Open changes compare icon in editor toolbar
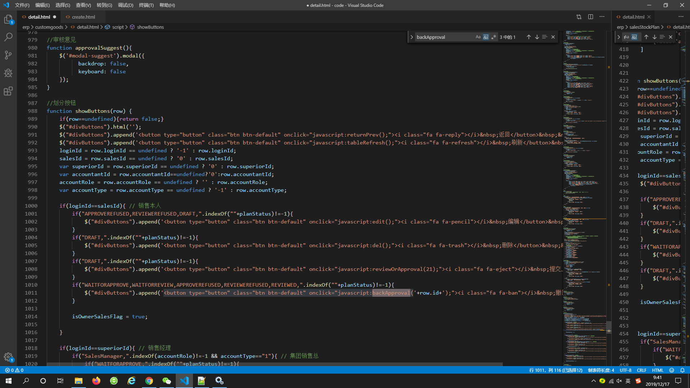This screenshot has height=388, width=690. click(x=579, y=17)
